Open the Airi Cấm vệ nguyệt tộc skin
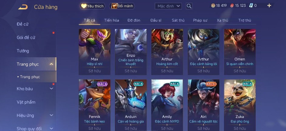 [x=204, y=105]
